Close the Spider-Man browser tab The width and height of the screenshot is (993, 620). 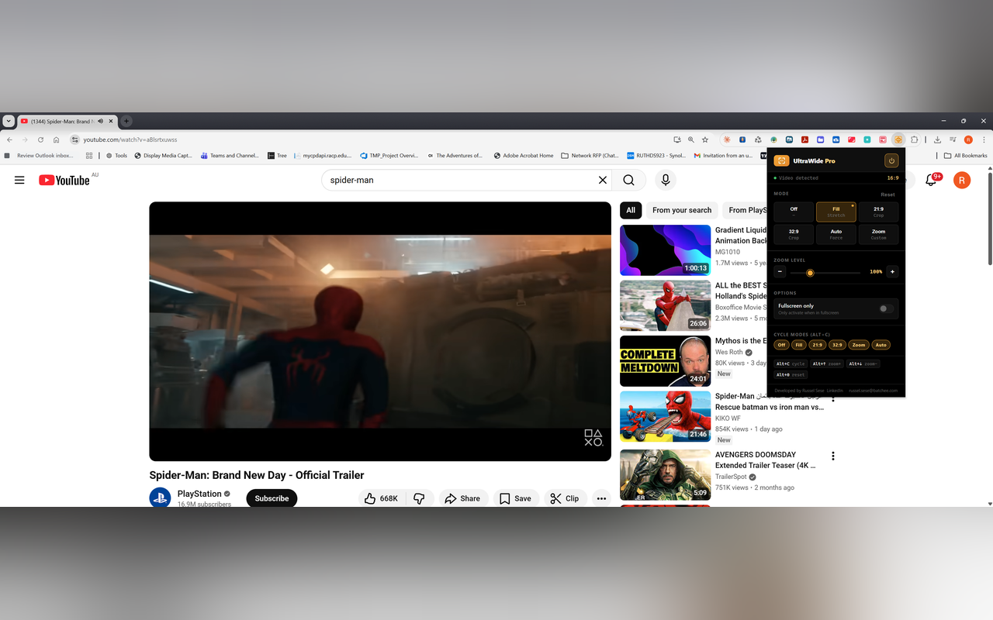111,121
